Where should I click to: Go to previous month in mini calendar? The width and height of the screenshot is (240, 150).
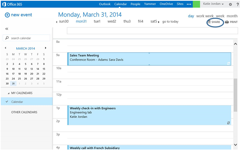6,48
